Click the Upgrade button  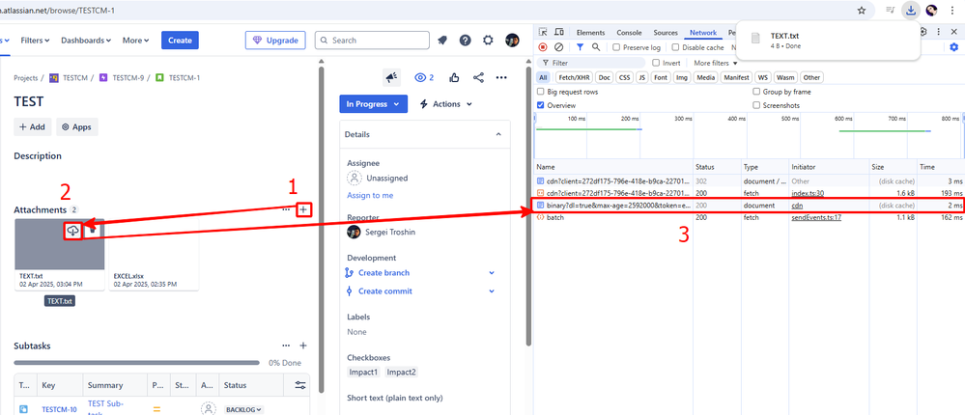pos(275,40)
